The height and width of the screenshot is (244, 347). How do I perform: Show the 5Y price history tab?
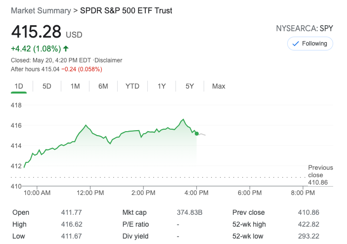(190, 86)
